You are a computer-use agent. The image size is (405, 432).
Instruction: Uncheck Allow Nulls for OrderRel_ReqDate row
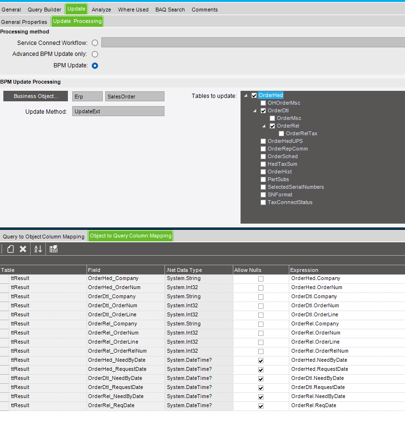(x=261, y=406)
